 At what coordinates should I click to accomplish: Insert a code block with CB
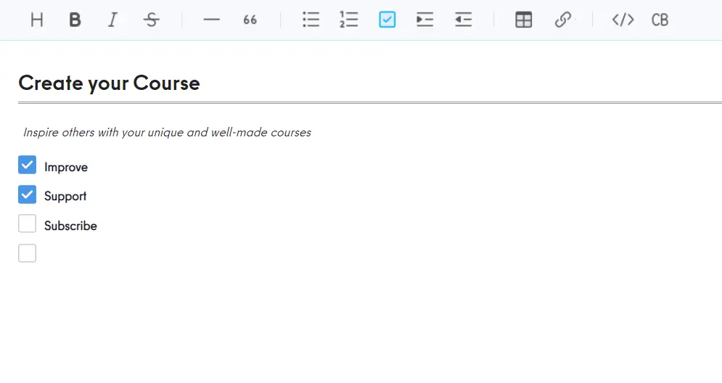(660, 20)
